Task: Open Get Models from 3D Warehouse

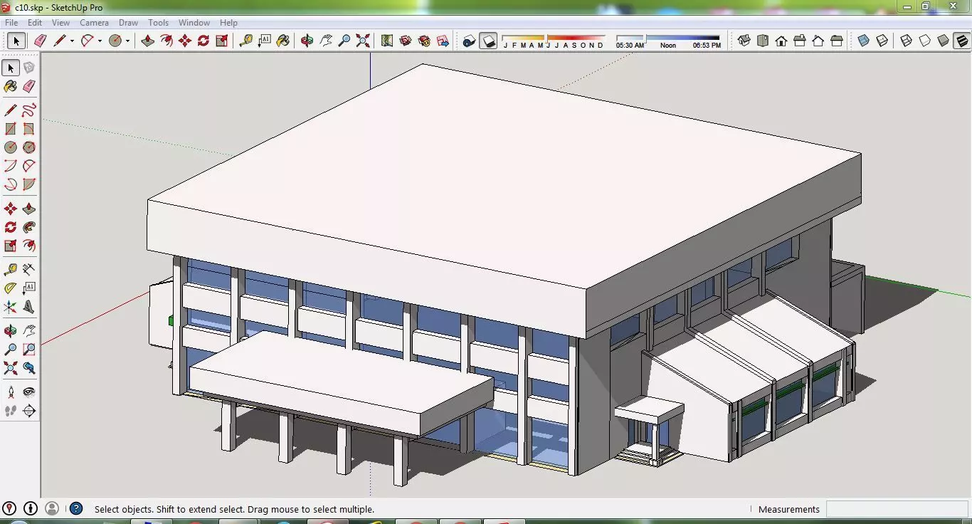Action: (406, 41)
